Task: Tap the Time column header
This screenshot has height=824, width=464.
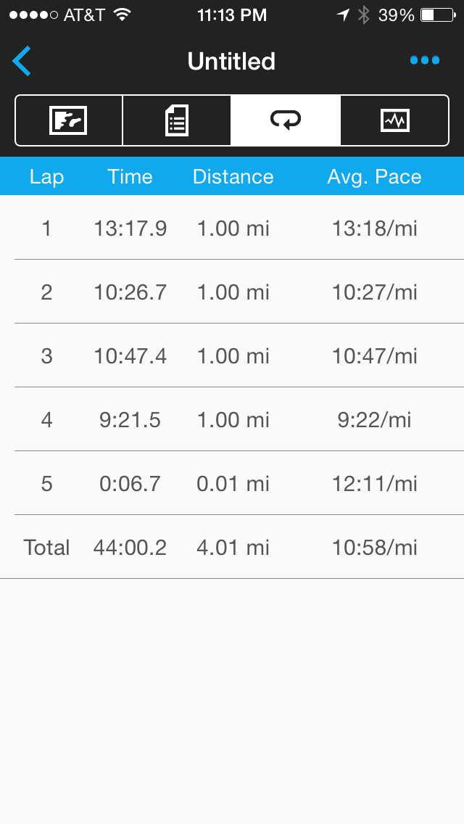Action: tap(130, 177)
